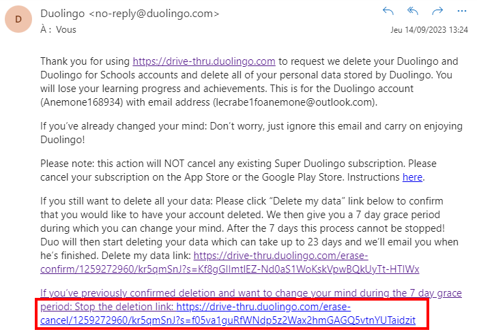Click the username Anemone168934 in the message
Viewport: 477px width, 334px height.
tap(81, 102)
